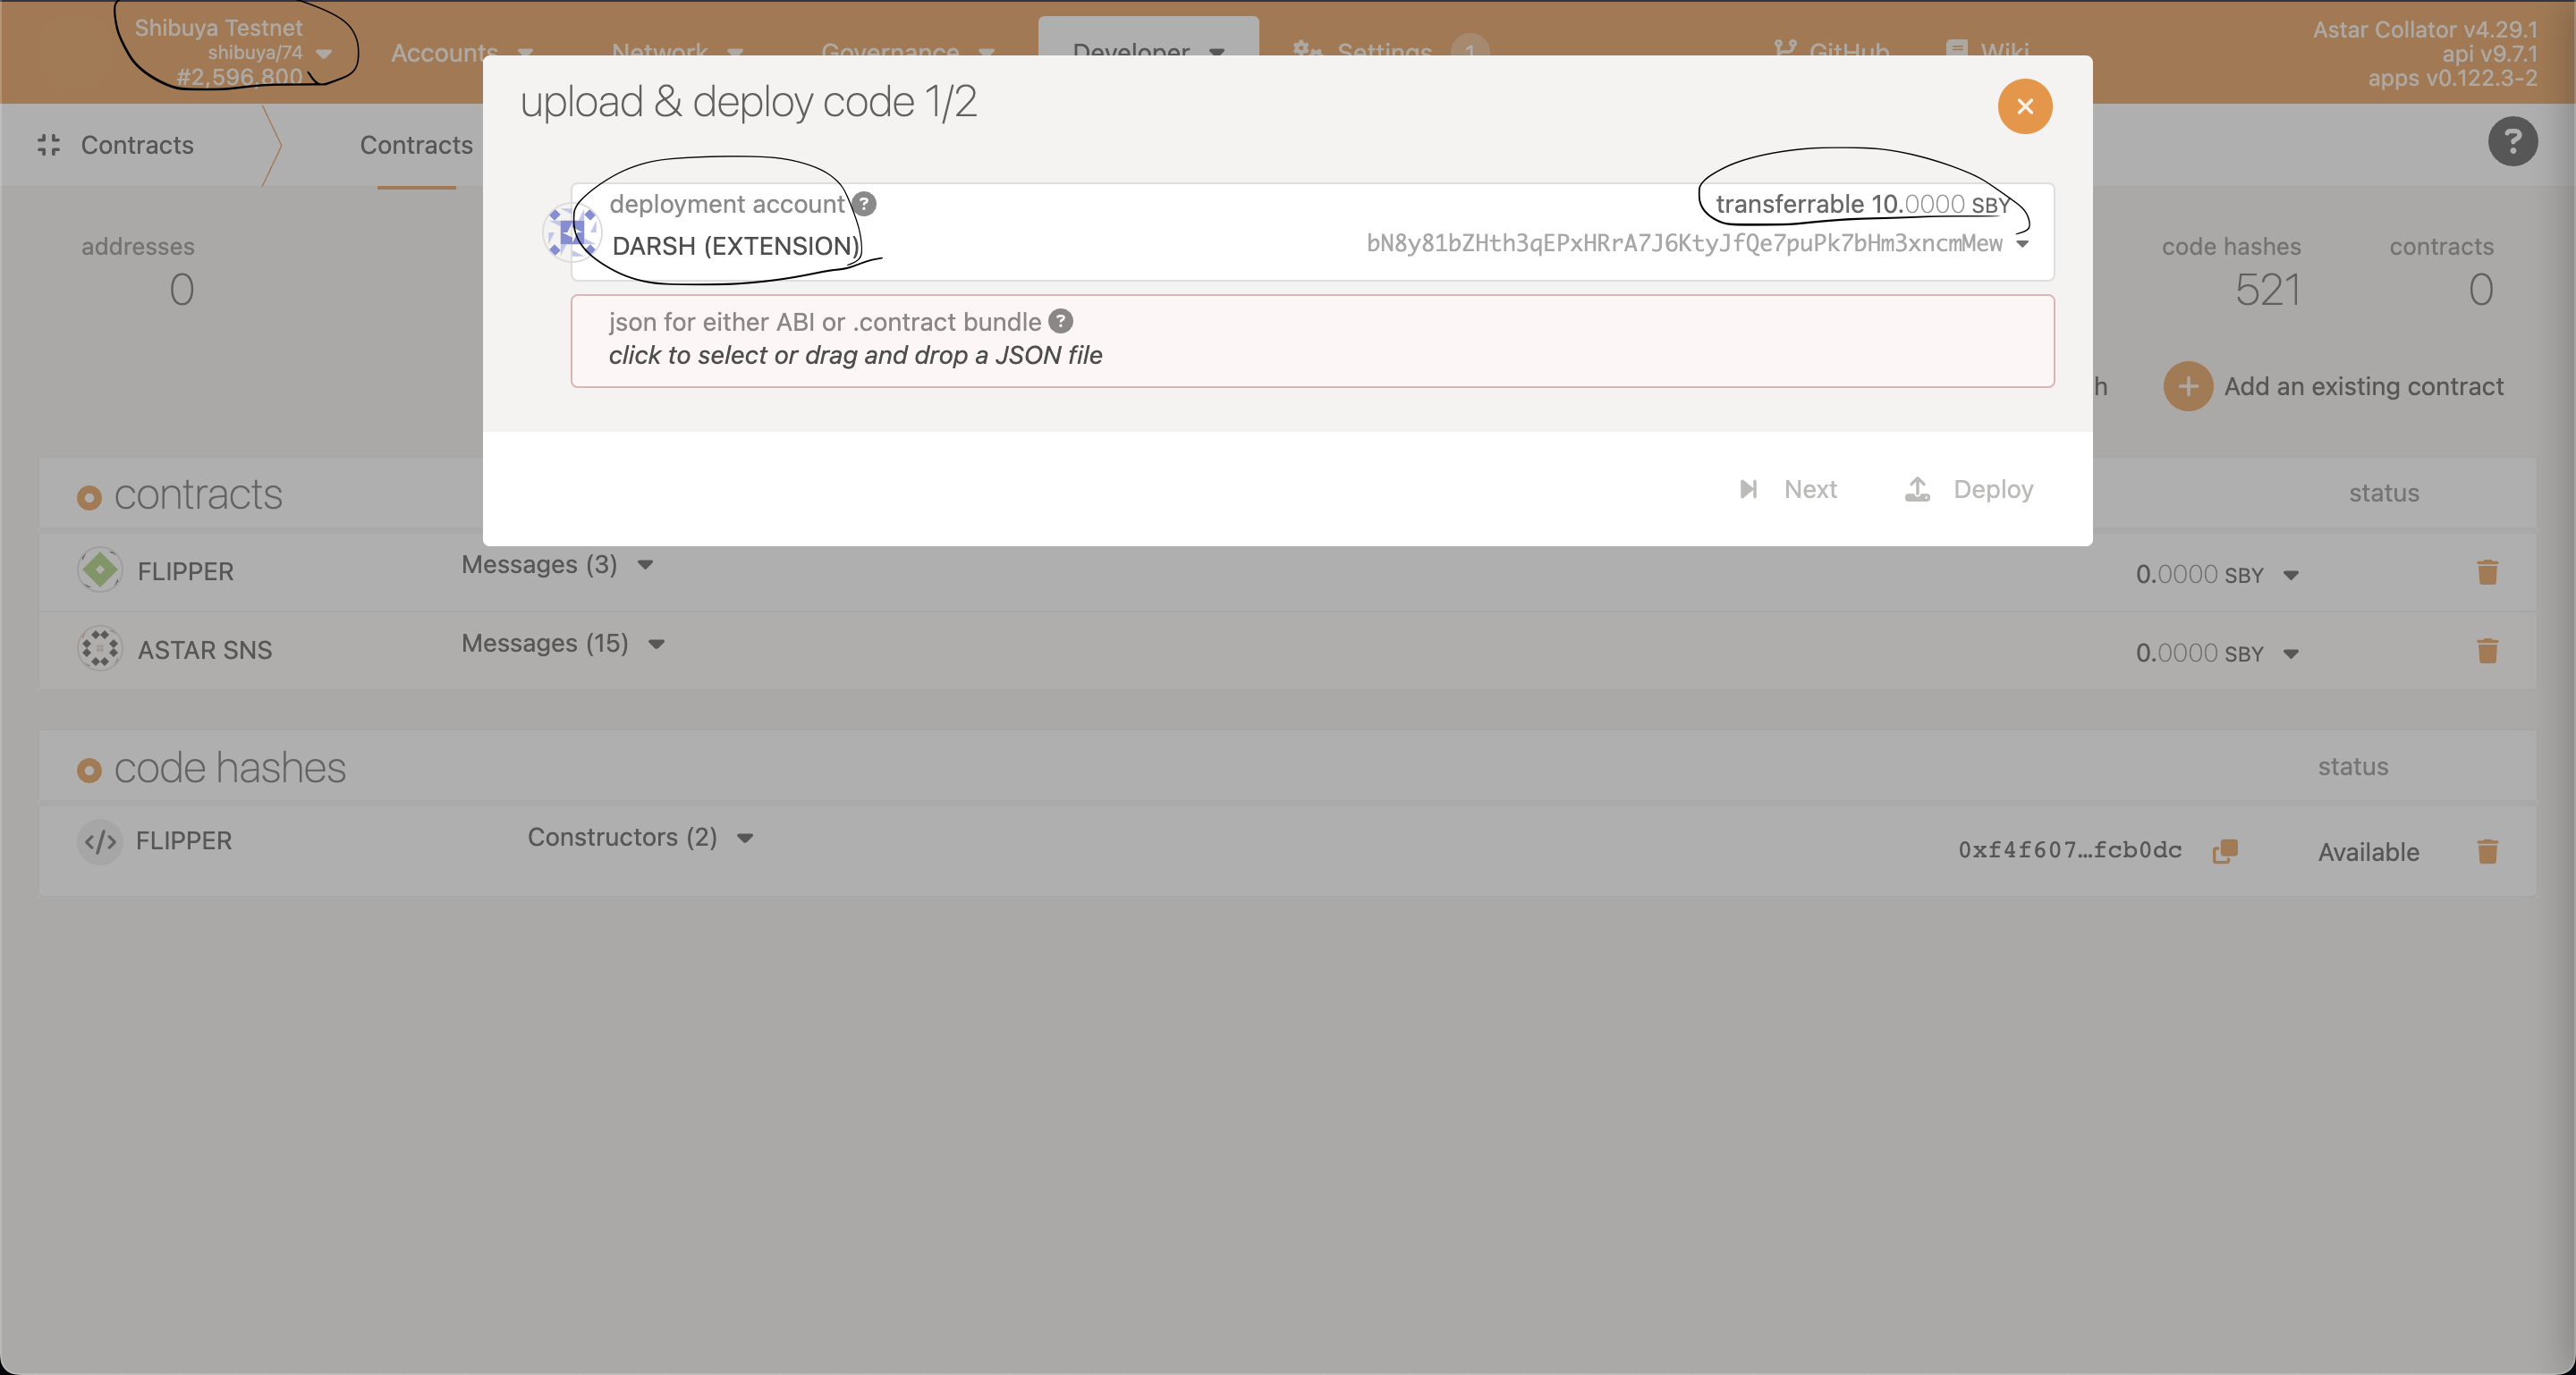This screenshot has width=2576, height=1375.
Task: Expand ASTAR SNS Messages (15)
Action: pyautogui.click(x=563, y=645)
